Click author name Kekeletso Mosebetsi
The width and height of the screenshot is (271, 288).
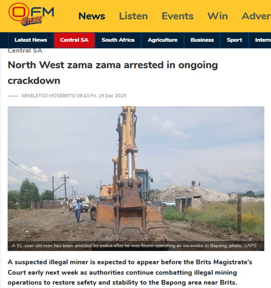tap(48, 96)
